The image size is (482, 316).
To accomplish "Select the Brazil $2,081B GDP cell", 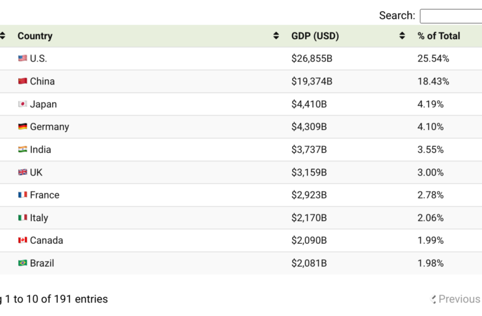I will pos(309,263).
